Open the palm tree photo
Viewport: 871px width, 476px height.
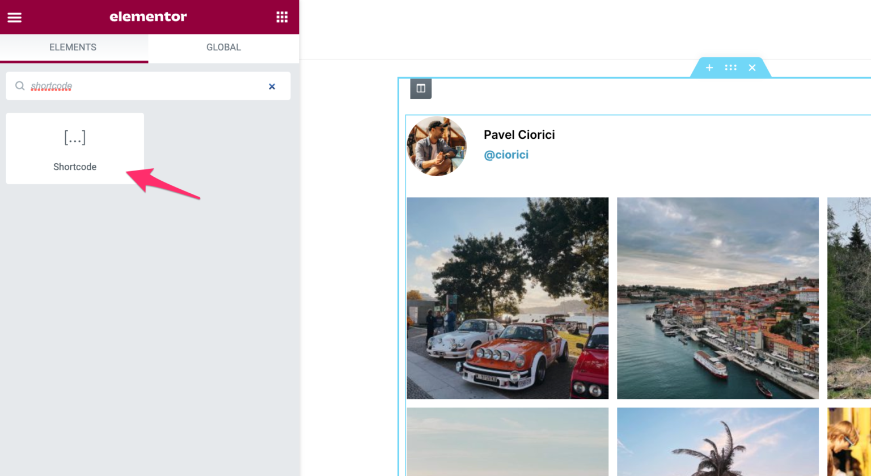[718, 442]
